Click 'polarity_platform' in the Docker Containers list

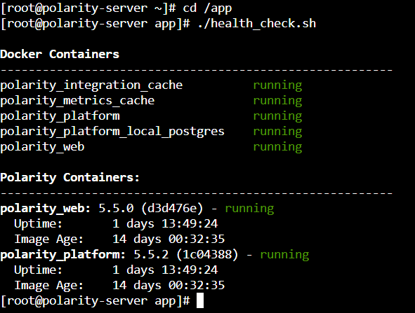point(60,116)
